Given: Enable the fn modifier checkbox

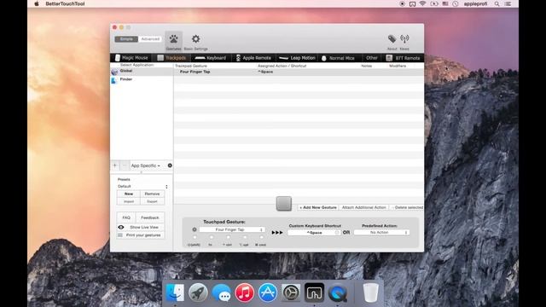Looking at the screenshot, I should point(212,237).
